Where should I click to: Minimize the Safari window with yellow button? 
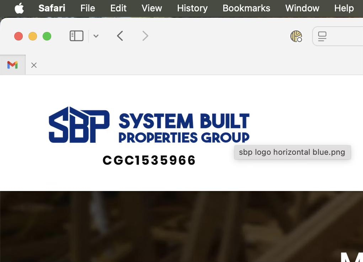click(33, 36)
